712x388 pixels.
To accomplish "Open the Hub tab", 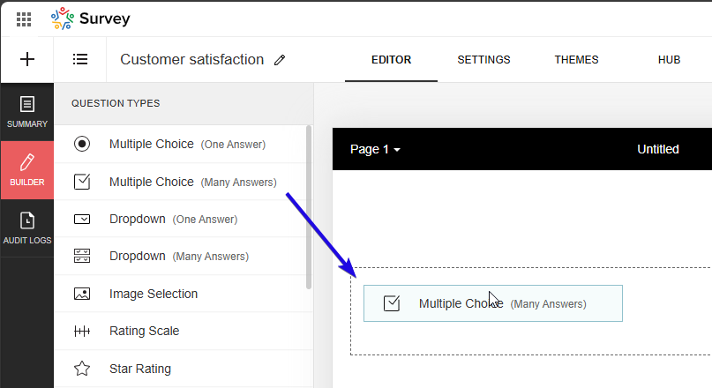I will (669, 60).
